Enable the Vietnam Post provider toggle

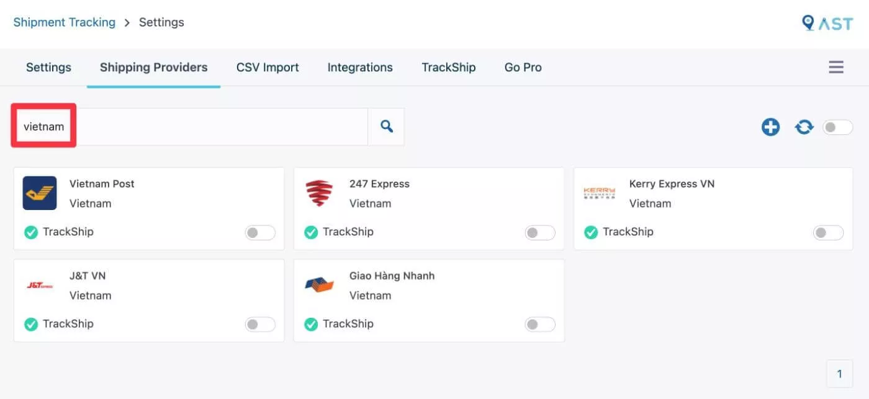tap(260, 232)
